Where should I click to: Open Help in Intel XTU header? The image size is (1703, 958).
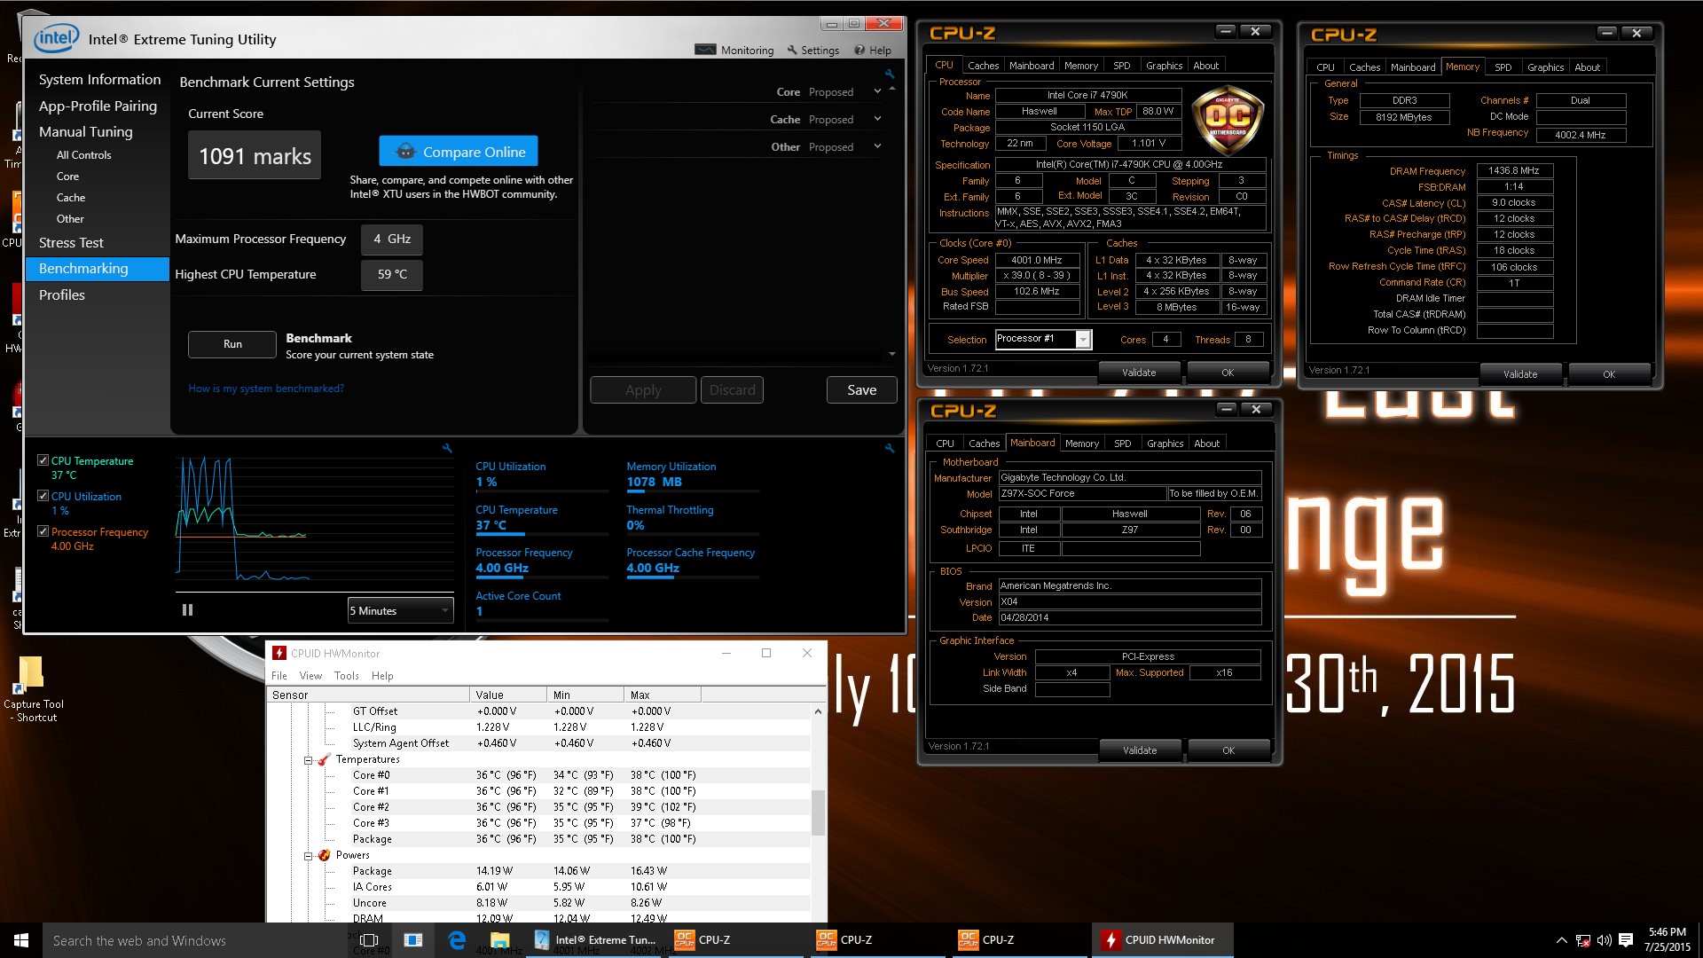pyautogui.click(x=873, y=51)
